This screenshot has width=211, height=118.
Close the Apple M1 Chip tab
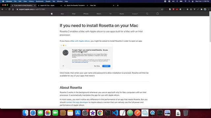pos(61,6)
